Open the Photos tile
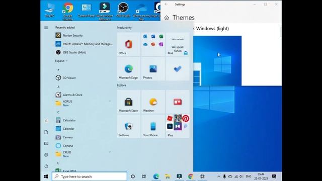This screenshot has height=181, width=322. [153, 69]
